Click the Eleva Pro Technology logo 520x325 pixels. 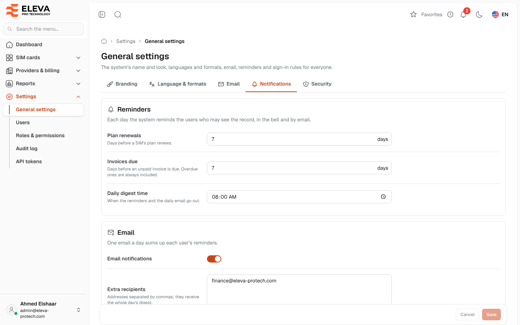pos(28,10)
